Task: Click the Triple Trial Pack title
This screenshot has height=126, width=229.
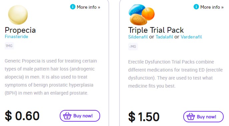Action: pyautogui.click(x=156, y=30)
